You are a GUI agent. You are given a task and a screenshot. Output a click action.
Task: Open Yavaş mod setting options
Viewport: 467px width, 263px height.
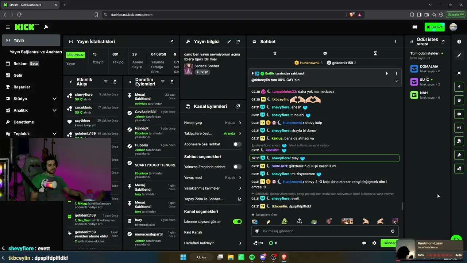tap(213, 178)
